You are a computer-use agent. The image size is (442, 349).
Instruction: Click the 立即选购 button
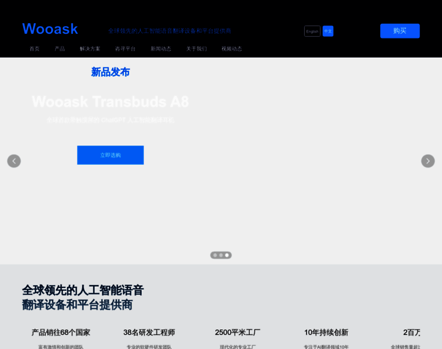110,155
